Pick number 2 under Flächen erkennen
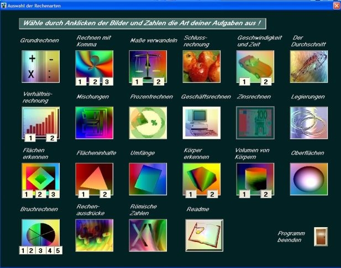Image resolution: width=341 pixels, height=268 pixels. click(40, 194)
